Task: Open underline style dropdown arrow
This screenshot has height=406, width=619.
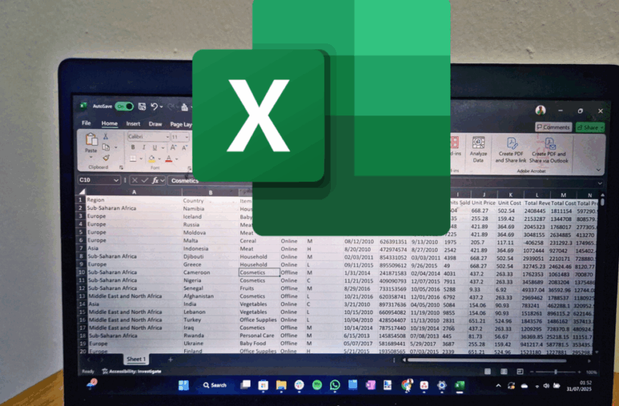Action: (162, 148)
